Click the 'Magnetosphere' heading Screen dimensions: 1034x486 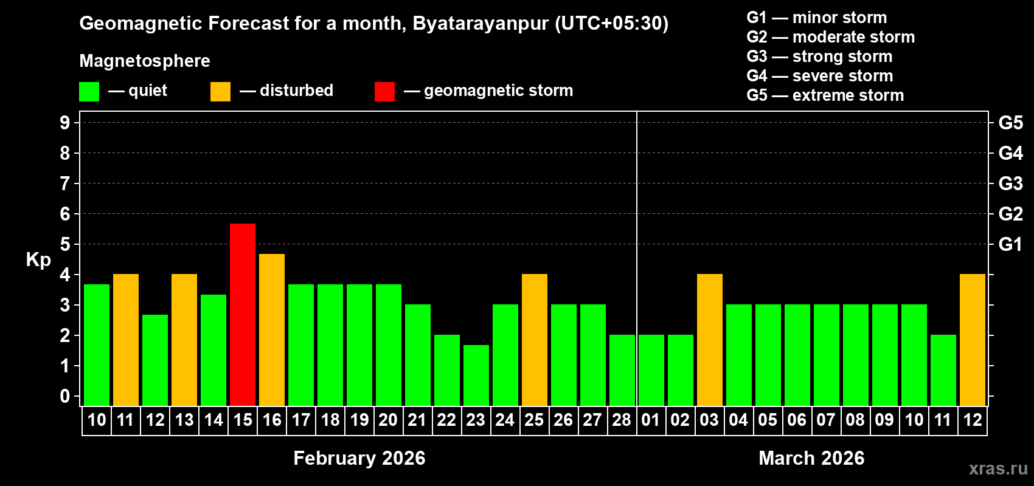click(145, 61)
